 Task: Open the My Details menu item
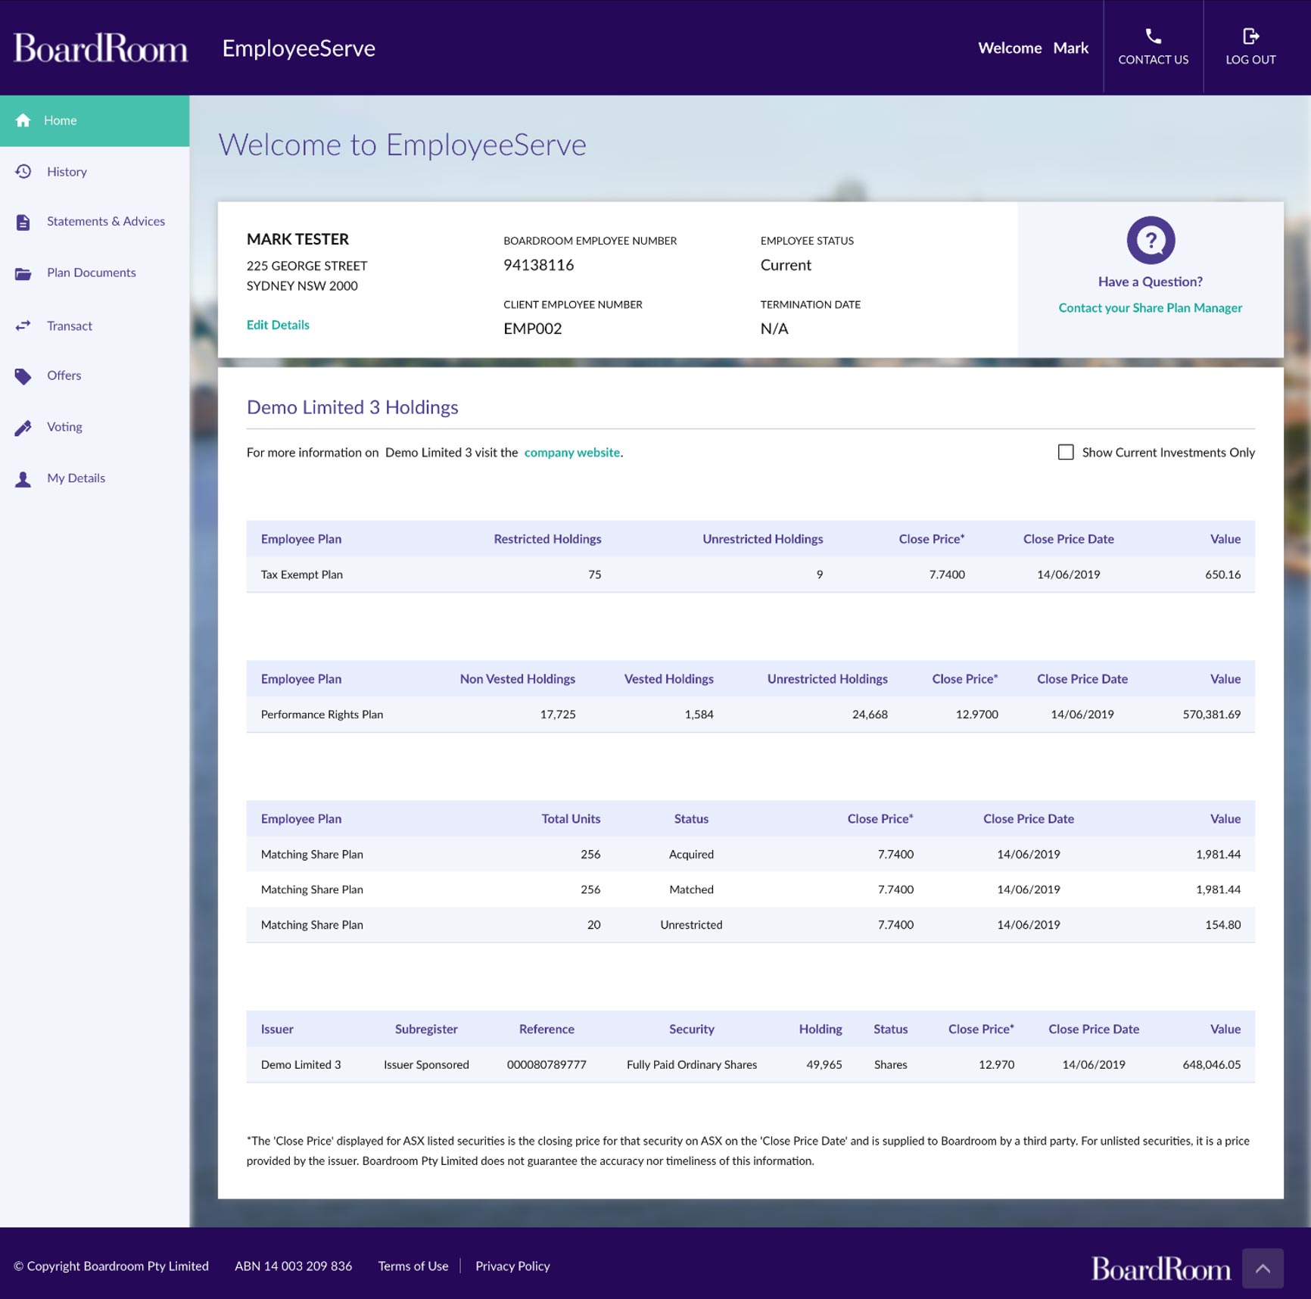click(x=95, y=478)
